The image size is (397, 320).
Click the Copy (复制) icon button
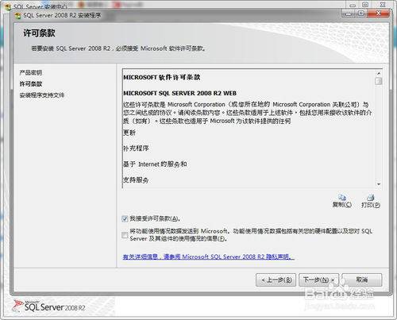pyautogui.click(x=342, y=201)
